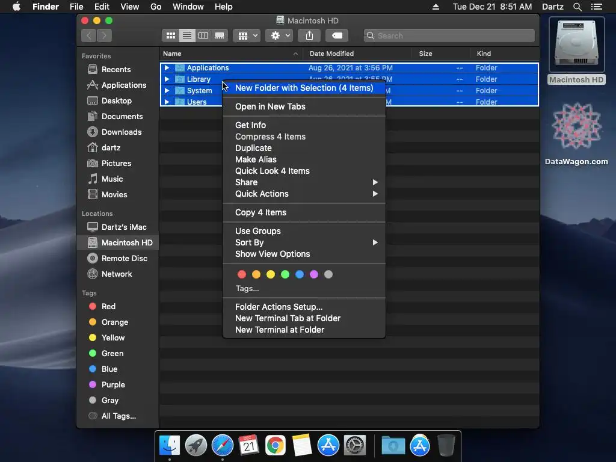
Task: Click the Edit Tags toolbar icon
Action: coord(337,35)
